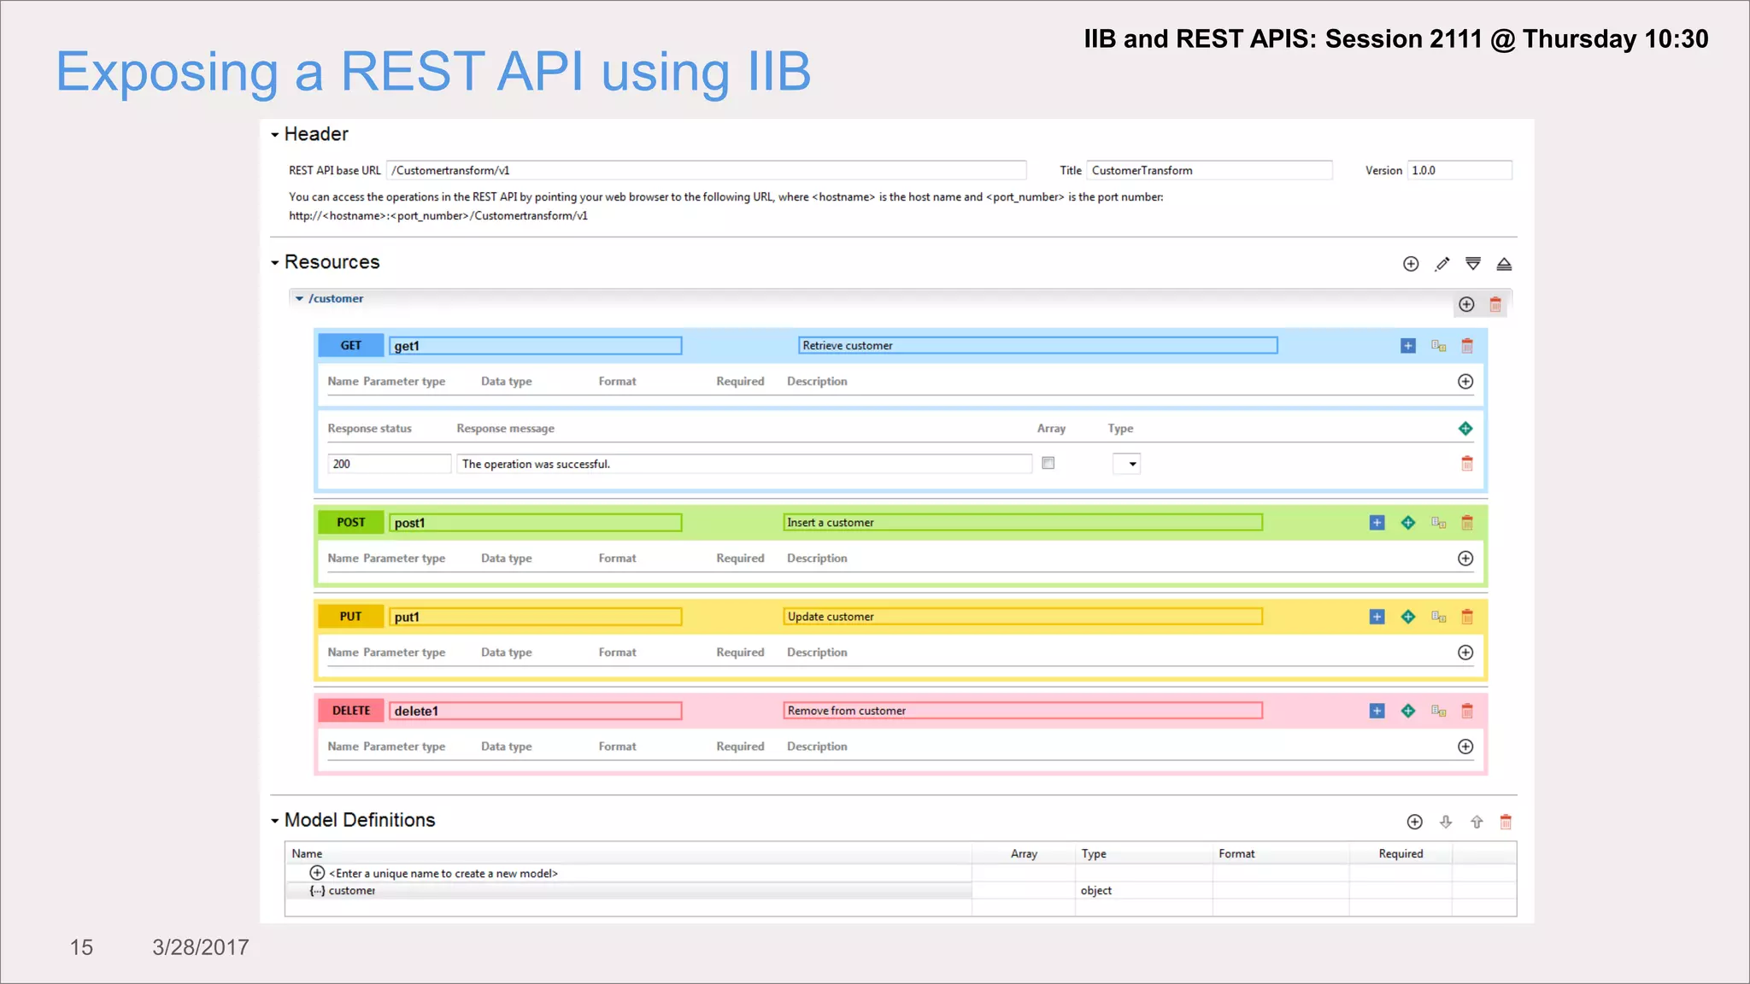Click the /customer resource link
This screenshot has width=1750, height=984.
click(x=336, y=299)
